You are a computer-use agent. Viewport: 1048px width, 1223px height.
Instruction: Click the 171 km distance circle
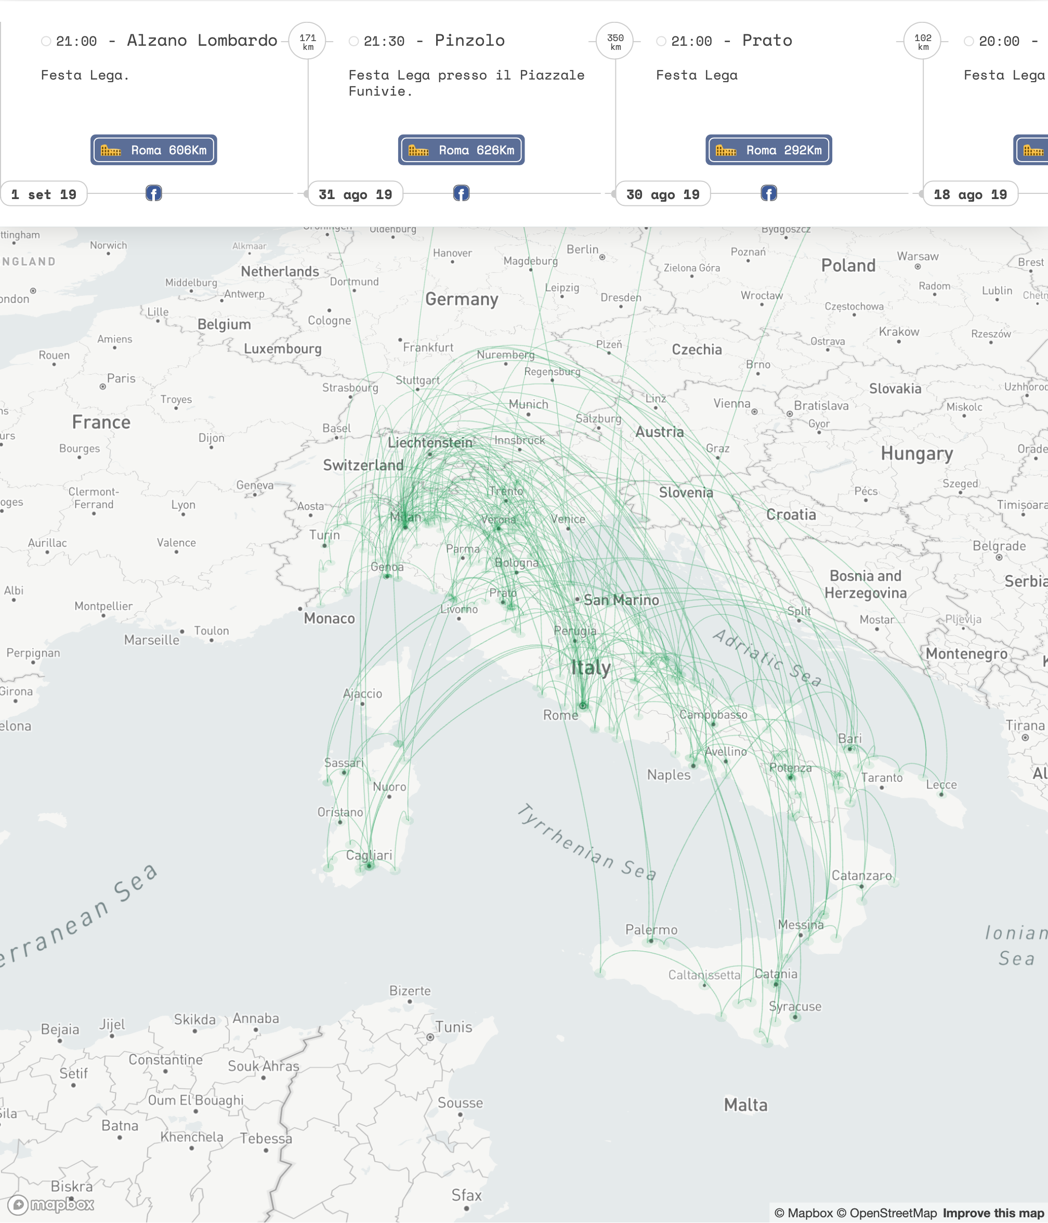[308, 41]
